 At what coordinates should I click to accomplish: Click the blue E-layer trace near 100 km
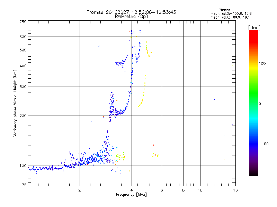tap(46, 169)
